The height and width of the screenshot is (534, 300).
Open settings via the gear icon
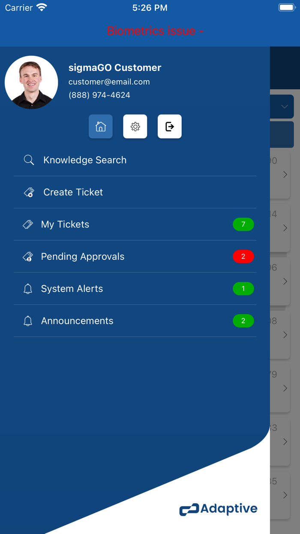pyautogui.click(x=135, y=127)
